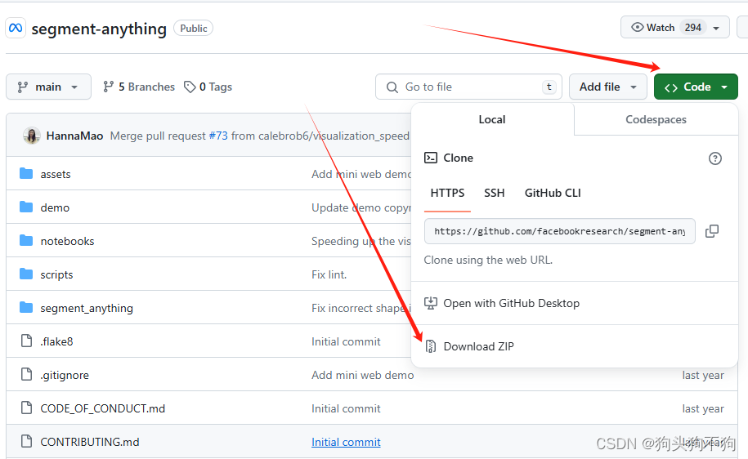Open the CONTRIBUTING.md file name
Viewport: 748px width, 459px height.
(x=90, y=442)
